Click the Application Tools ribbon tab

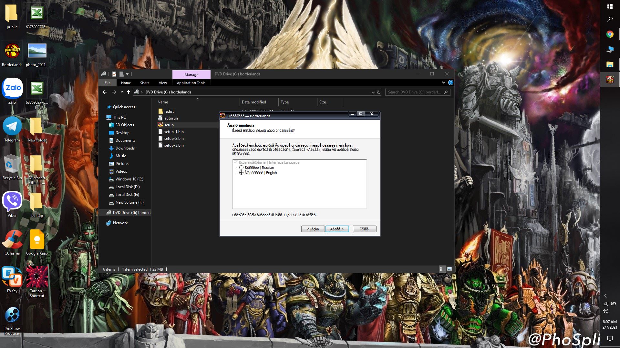[191, 83]
